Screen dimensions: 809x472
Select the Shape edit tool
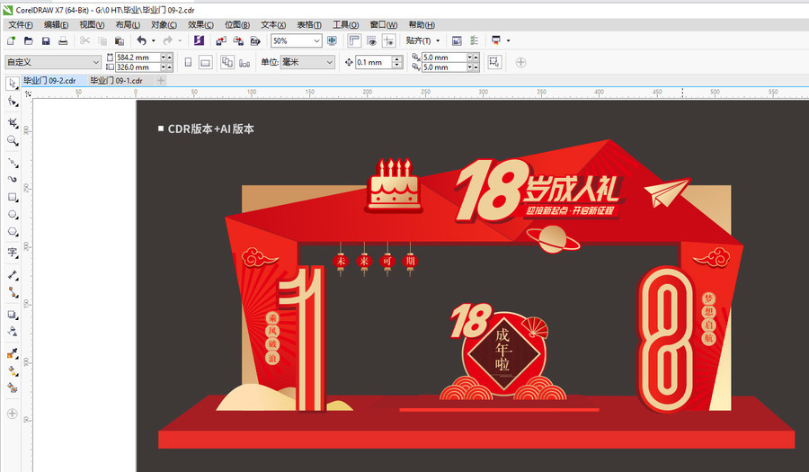point(13,102)
